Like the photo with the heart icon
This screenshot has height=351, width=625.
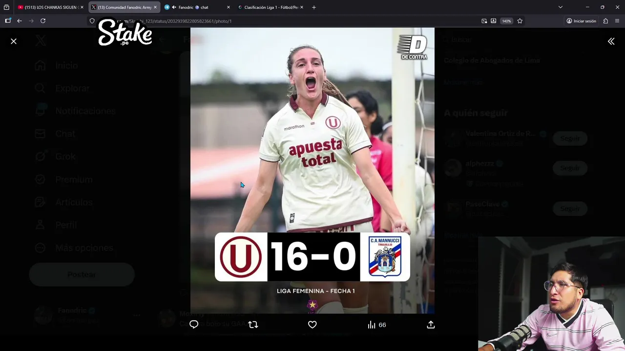click(312, 325)
